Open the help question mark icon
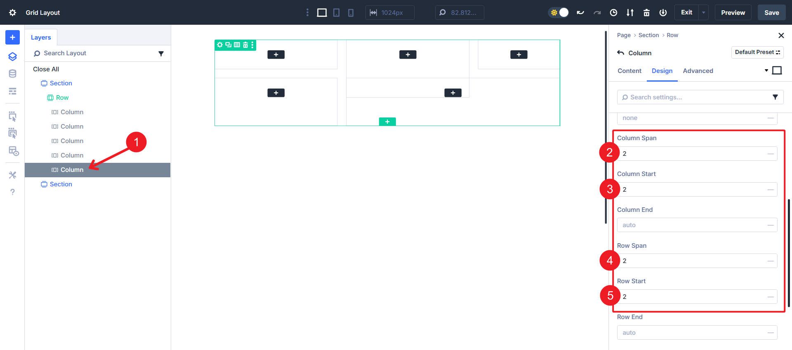Viewport: 792px width, 350px height. pos(12,192)
